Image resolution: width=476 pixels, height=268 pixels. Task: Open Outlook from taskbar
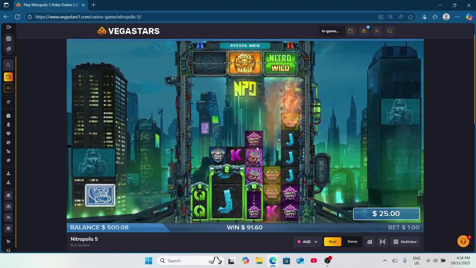(x=300, y=261)
